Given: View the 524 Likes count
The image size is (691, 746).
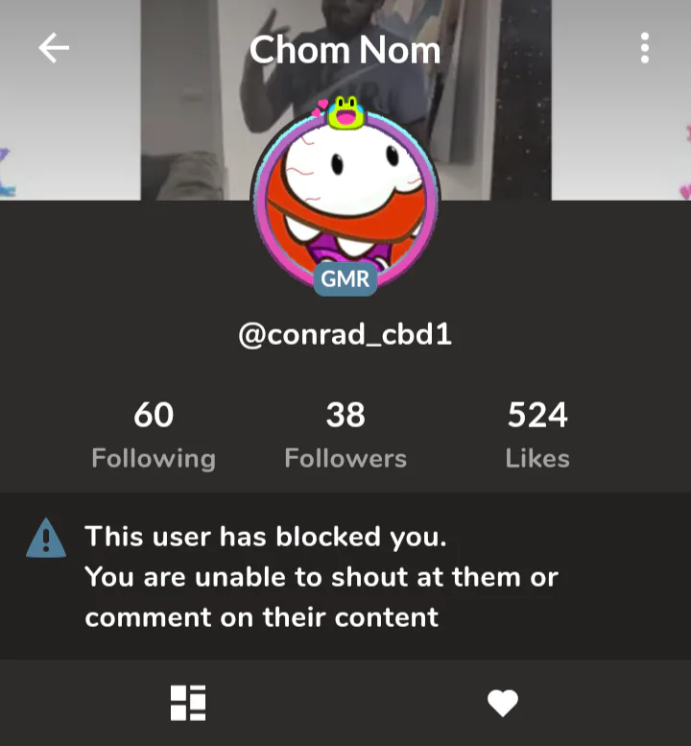Looking at the screenshot, I should click(537, 435).
